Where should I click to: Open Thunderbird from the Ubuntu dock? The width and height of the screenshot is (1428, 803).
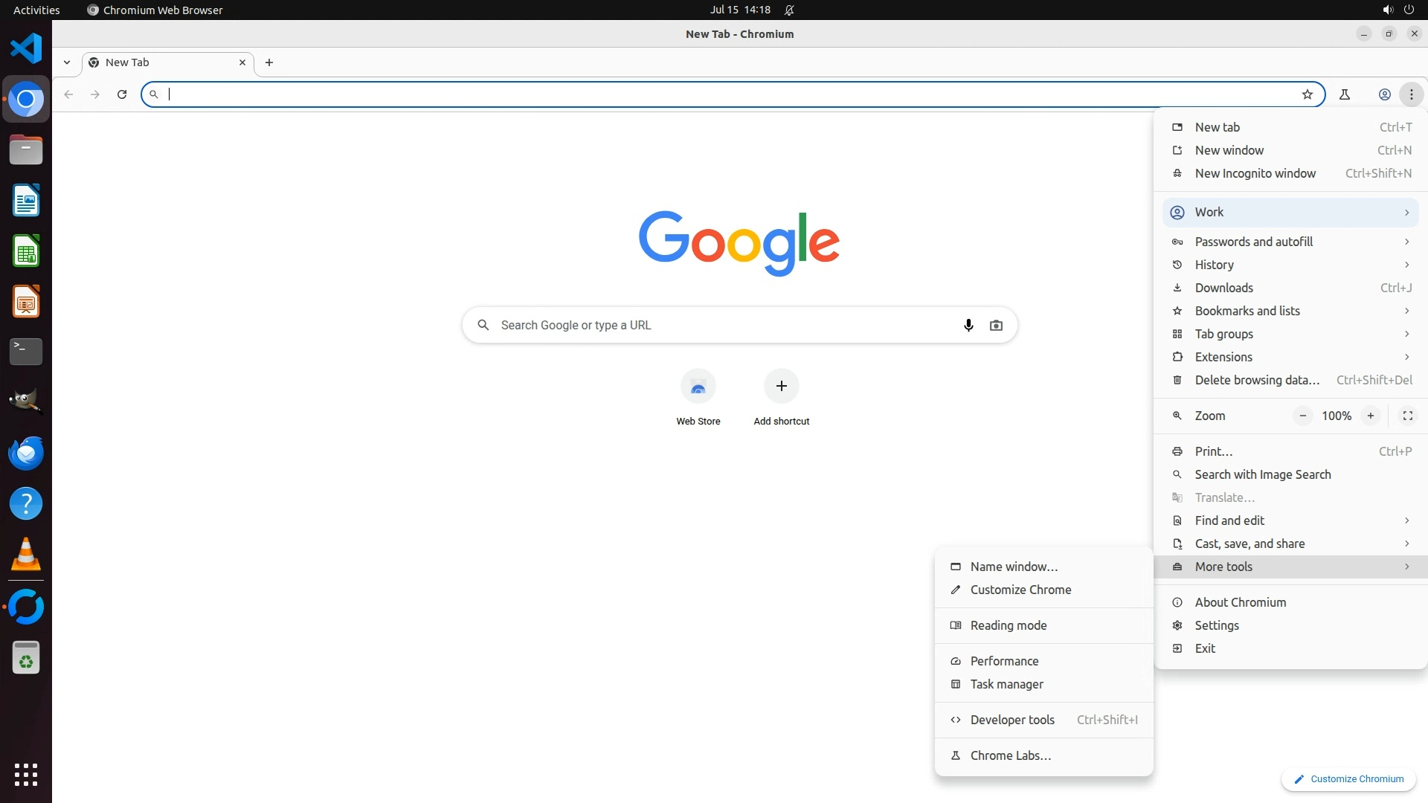click(26, 453)
